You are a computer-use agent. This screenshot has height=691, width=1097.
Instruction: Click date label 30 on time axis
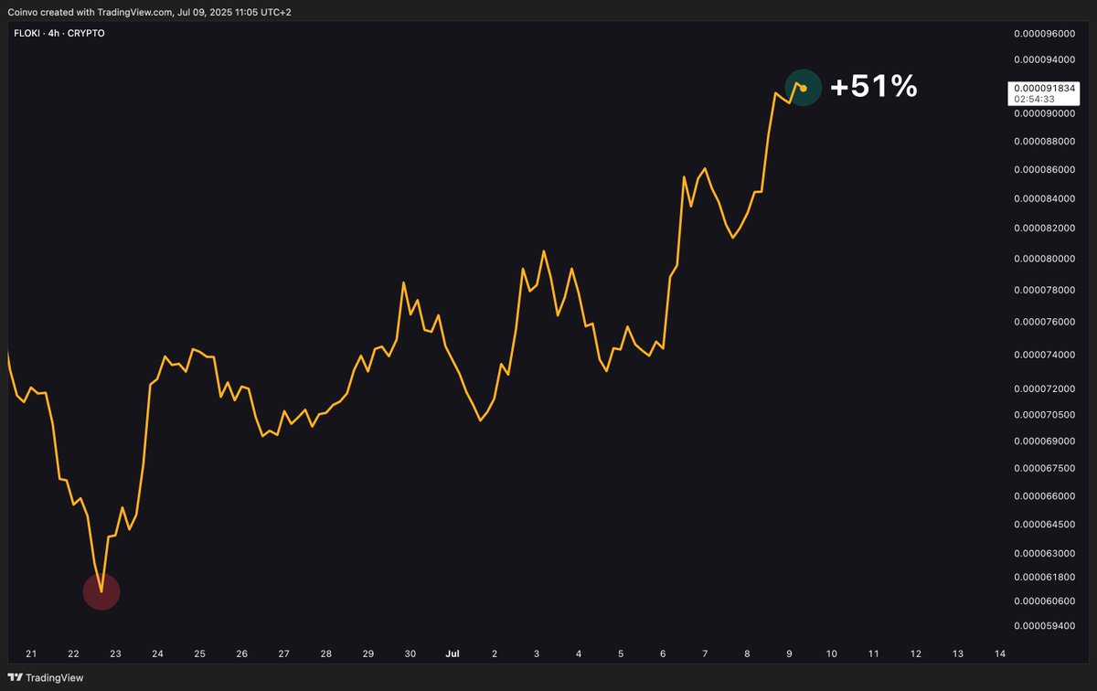coord(410,654)
